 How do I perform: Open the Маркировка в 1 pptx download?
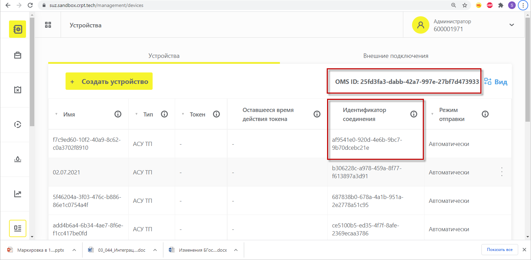[x=36, y=250]
